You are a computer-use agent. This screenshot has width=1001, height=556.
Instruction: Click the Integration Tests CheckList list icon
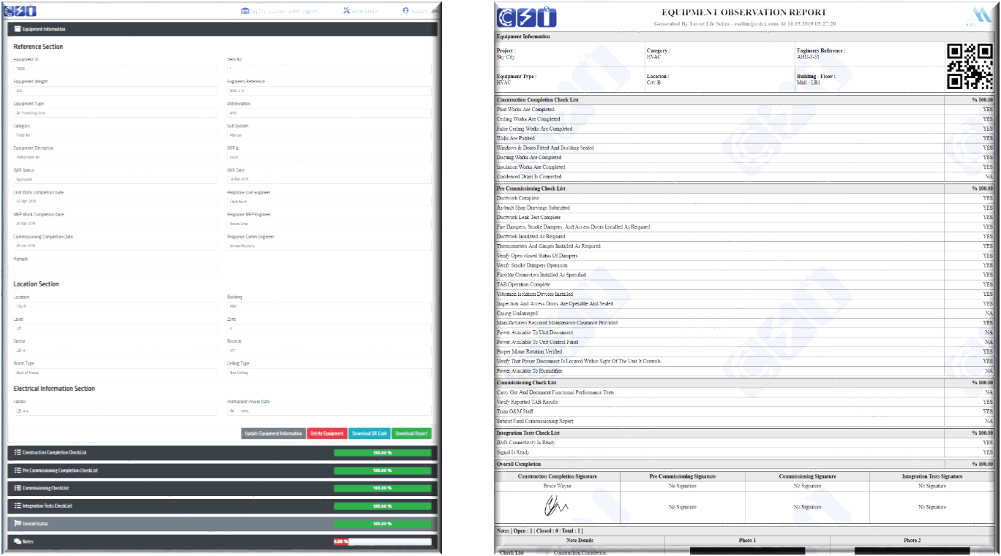tap(18, 506)
